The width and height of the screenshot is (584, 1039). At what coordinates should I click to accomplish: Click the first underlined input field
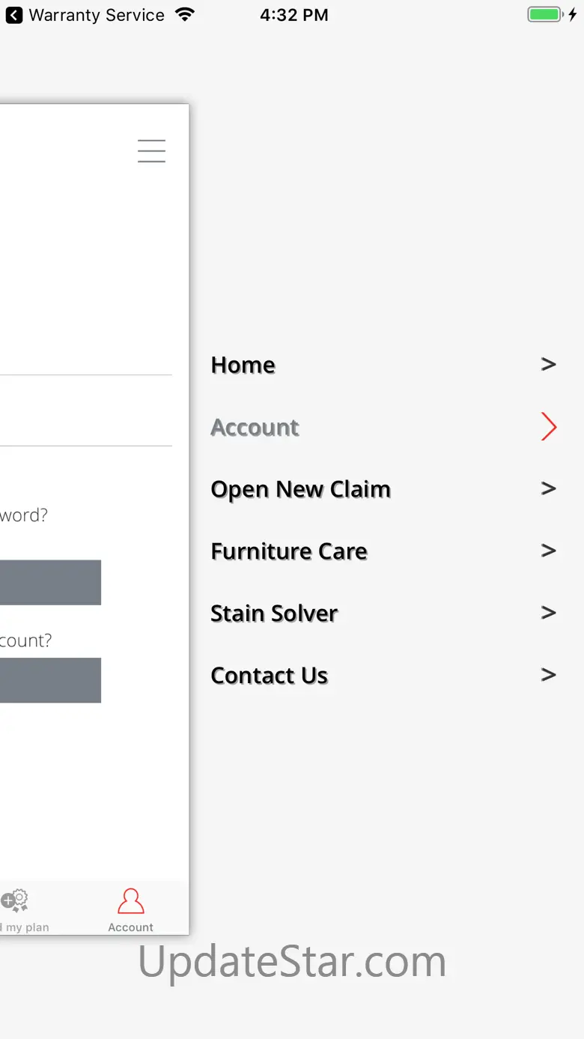click(x=86, y=352)
